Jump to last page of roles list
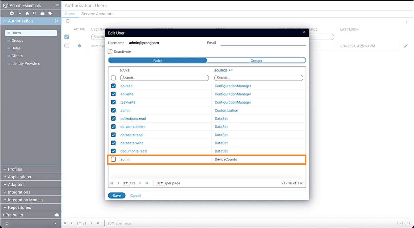The width and height of the screenshot is (414, 228). tap(147, 183)
